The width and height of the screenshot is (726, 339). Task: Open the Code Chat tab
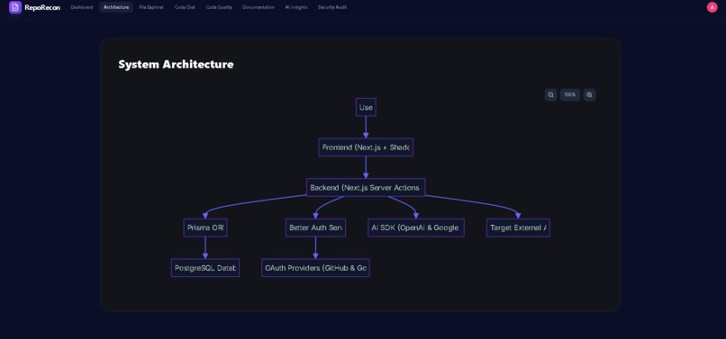[x=185, y=7]
